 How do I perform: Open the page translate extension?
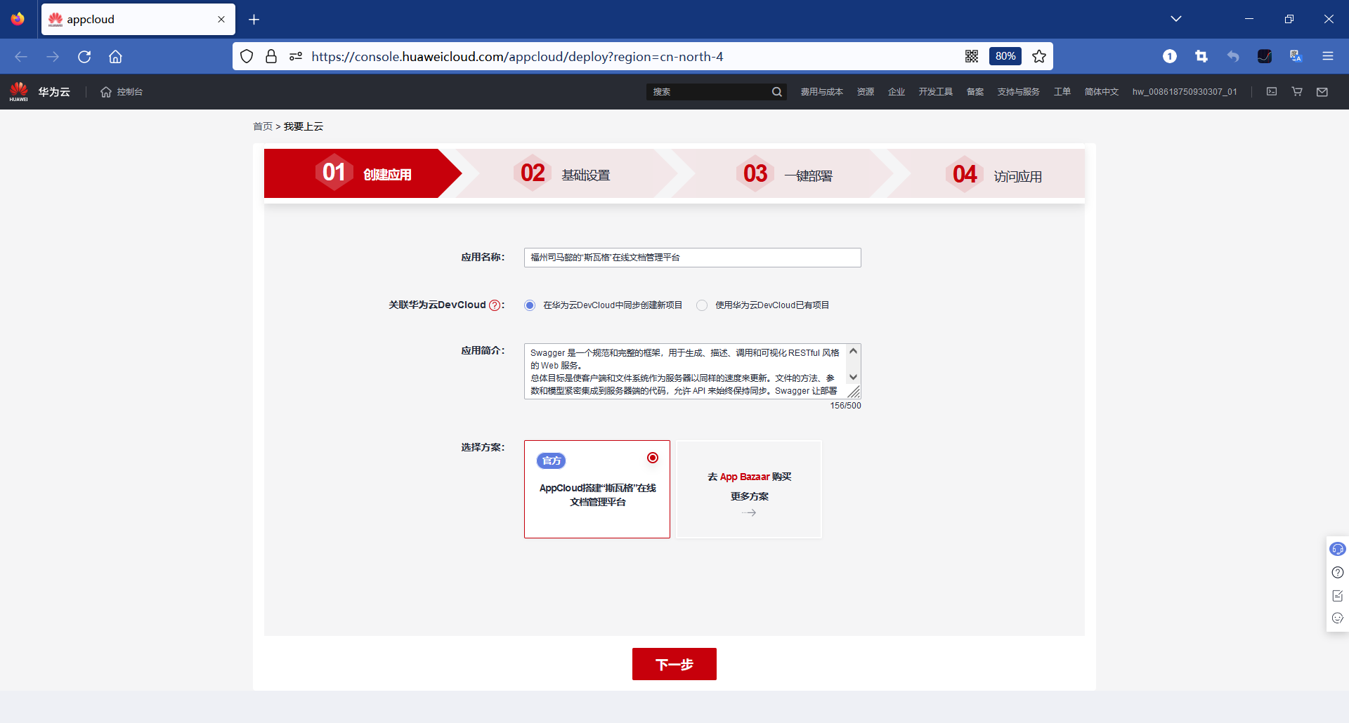click(x=1296, y=57)
